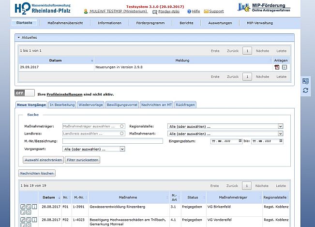This screenshot has width=315, height=227.
Task: Click the blue Hilfe question mark icon
Action: pyautogui.click(x=189, y=12)
